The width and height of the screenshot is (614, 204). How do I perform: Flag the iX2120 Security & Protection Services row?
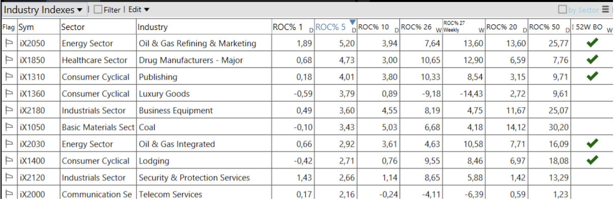tap(9, 178)
